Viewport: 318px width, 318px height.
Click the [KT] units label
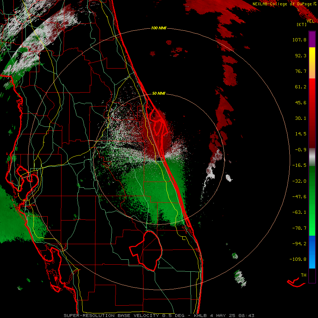[x=302, y=24]
